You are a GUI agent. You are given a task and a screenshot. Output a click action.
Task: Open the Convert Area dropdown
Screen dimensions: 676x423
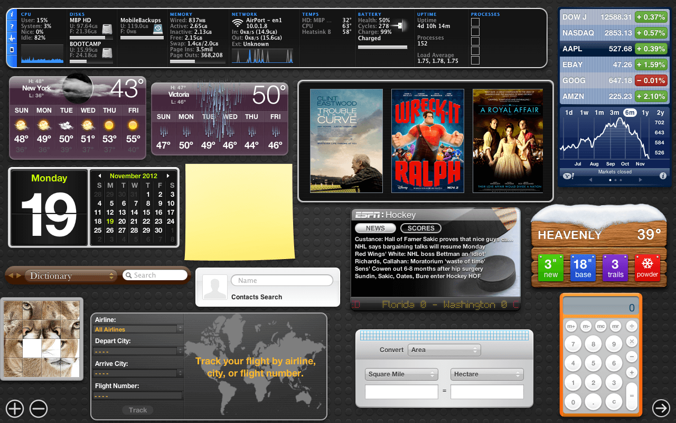444,350
